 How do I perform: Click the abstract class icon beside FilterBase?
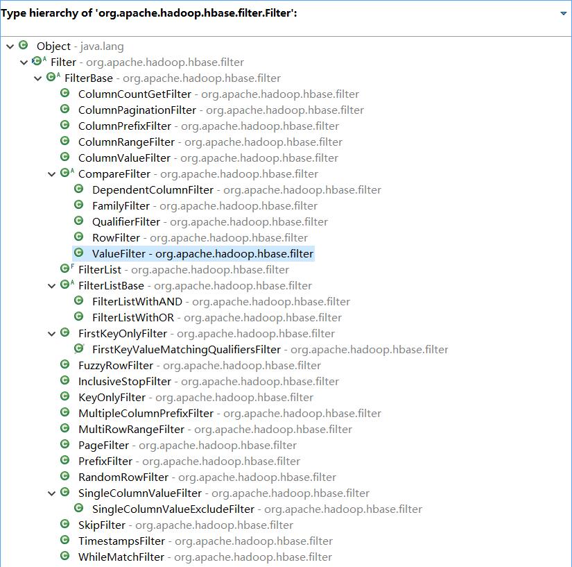pos(53,76)
